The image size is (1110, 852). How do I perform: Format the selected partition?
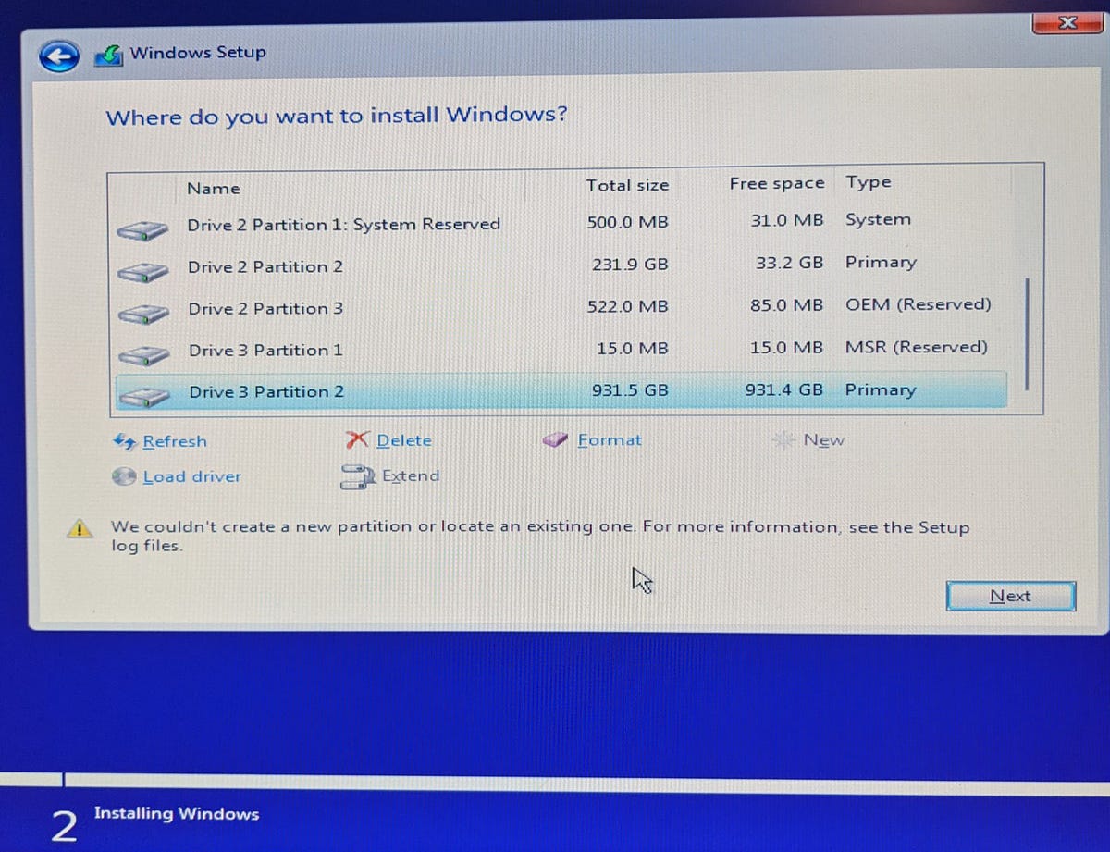coord(609,440)
